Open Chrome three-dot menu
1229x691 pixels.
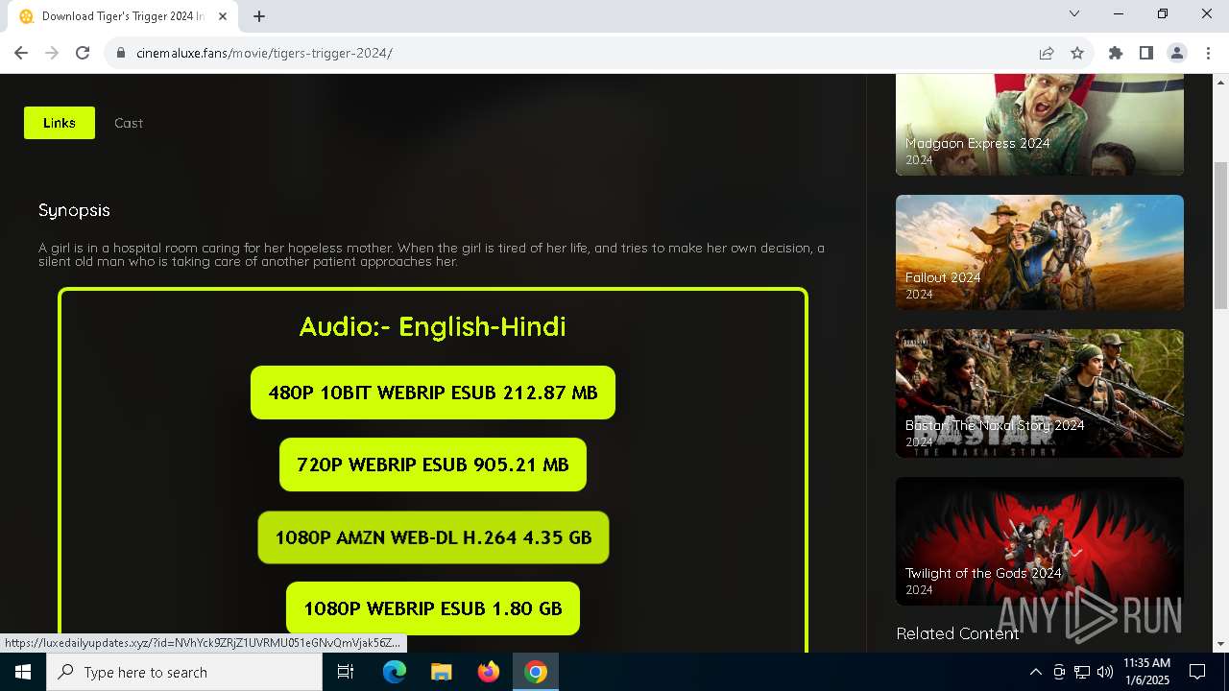1208,53
